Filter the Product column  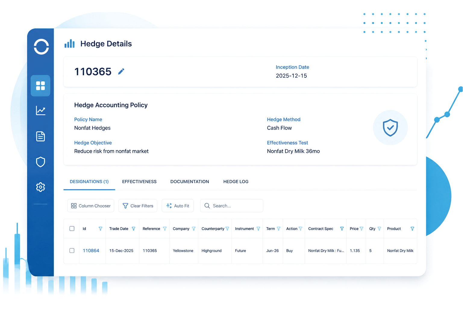[x=412, y=229]
